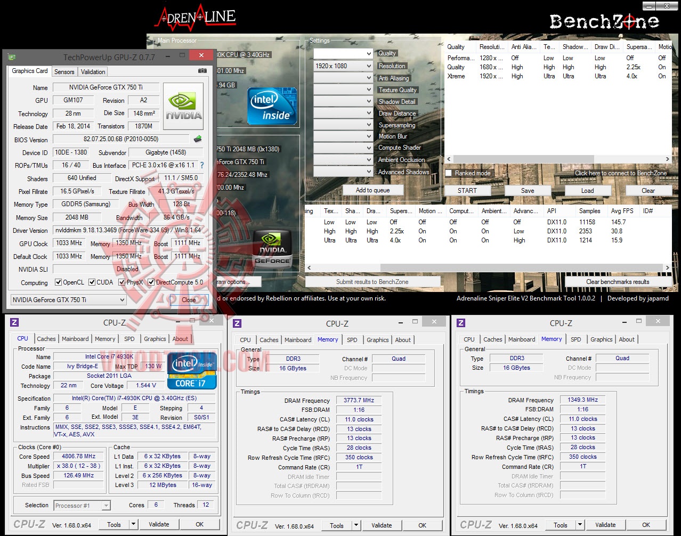Click the Bus Interface question mark help icon
681x536 pixels.
click(x=202, y=166)
